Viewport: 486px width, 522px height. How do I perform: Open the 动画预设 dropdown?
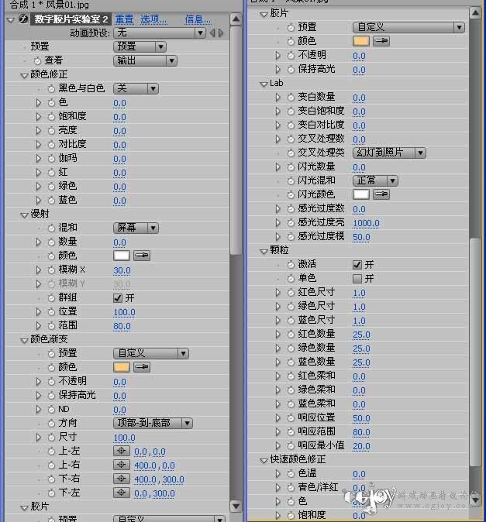coord(160,33)
